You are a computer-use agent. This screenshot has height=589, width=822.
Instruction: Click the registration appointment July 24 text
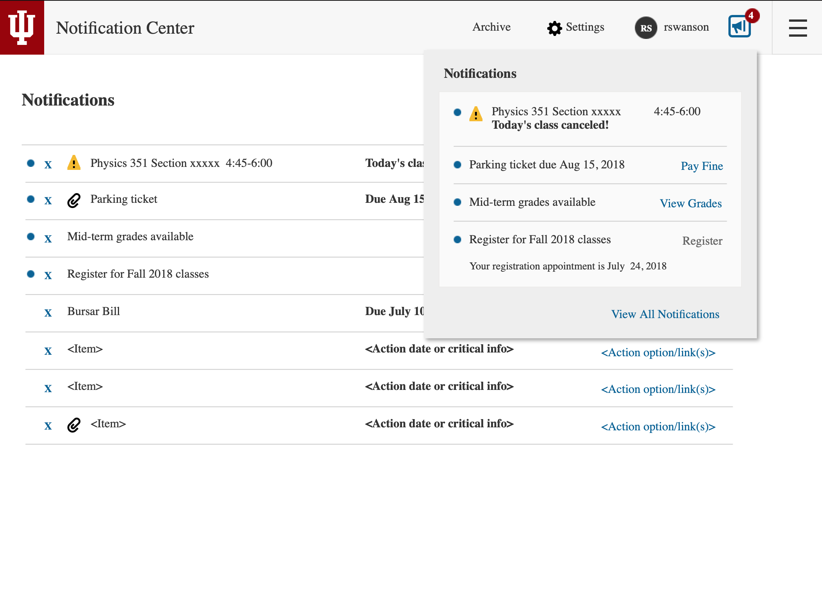[568, 266]
